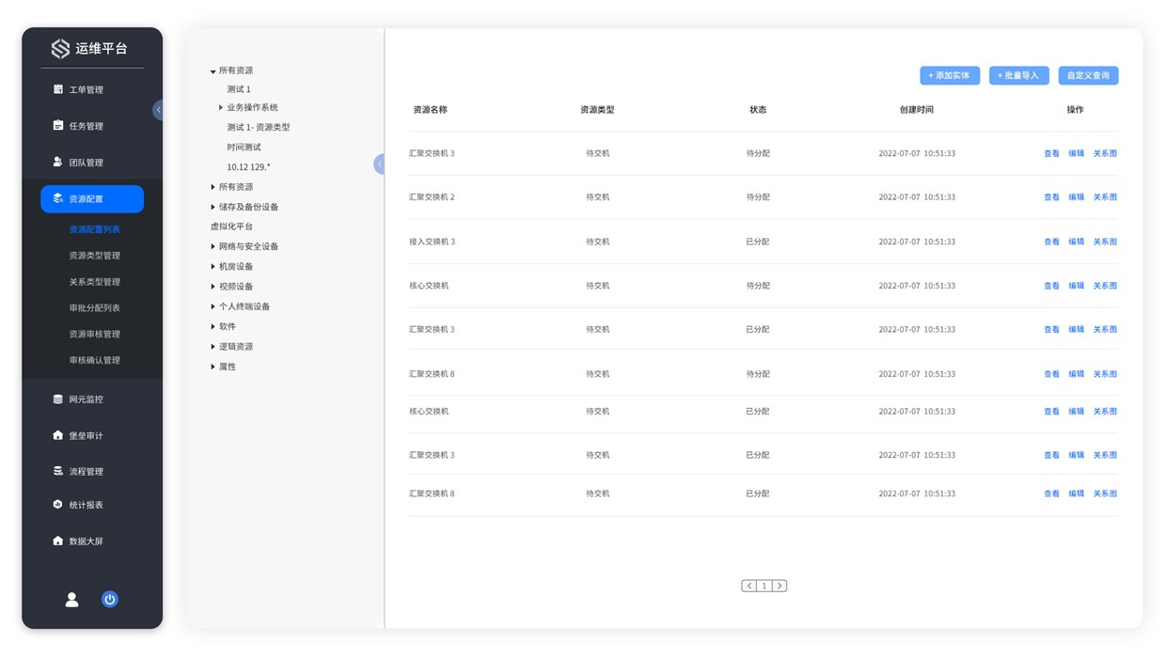Collapse the resource tree panel handle

[379, 164]
